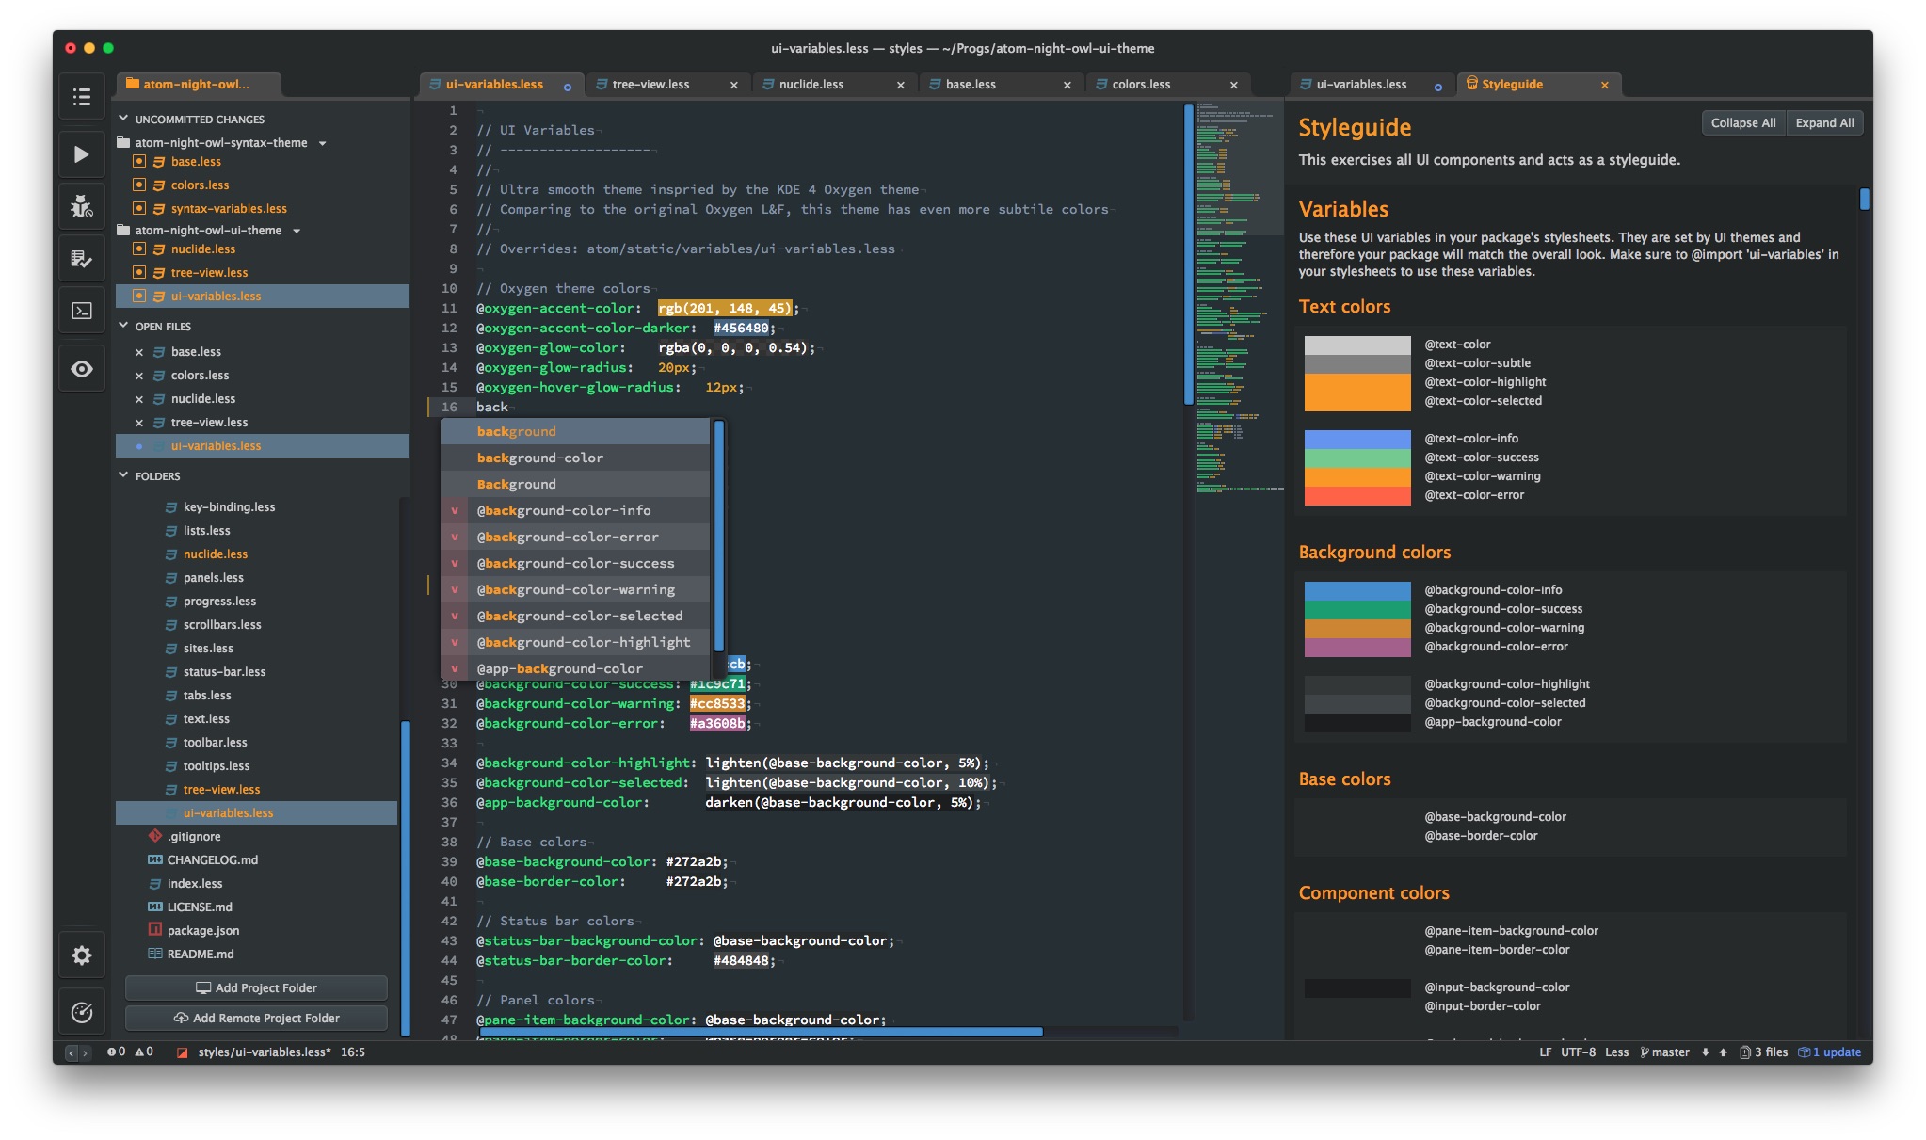Switch to the colors.less tab
The height and width of the screenshot is (1140, 1926).
click(1141, 85)
